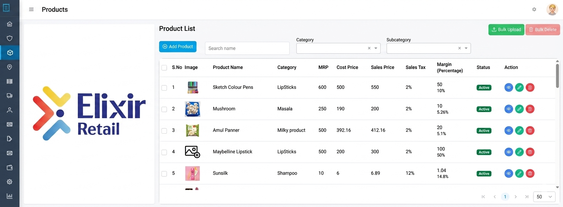
Task: Click the delivery truck icon in sidebar
Action: (10, 96)
